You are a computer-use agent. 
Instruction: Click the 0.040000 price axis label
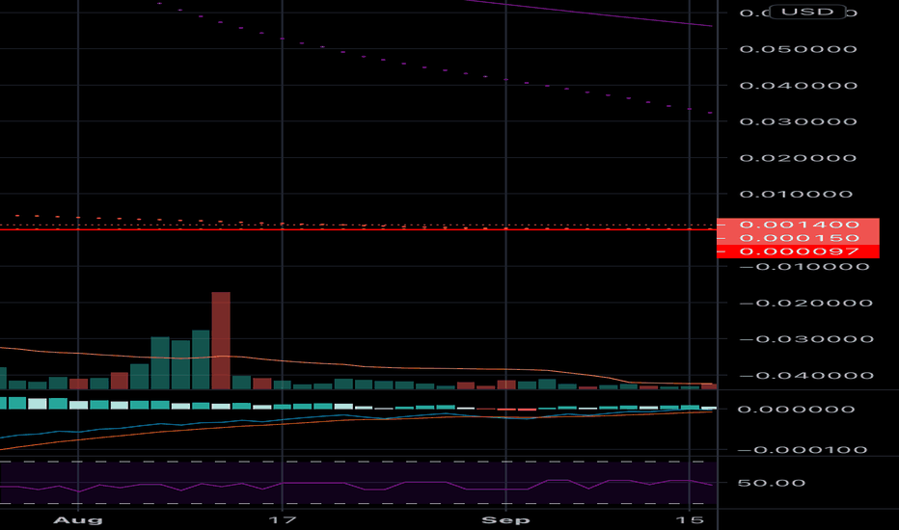coord(798,86)
